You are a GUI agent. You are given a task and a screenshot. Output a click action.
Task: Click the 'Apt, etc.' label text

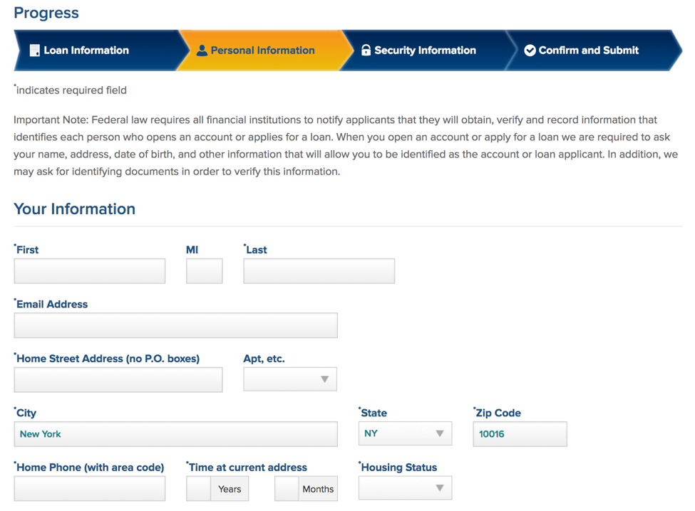tap(264, 359)
